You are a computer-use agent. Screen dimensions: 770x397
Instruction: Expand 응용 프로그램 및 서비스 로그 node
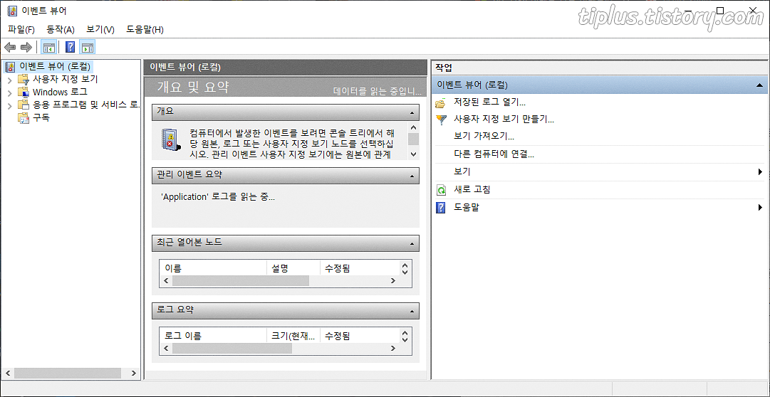pyautogui.click(x=10, y=105)
